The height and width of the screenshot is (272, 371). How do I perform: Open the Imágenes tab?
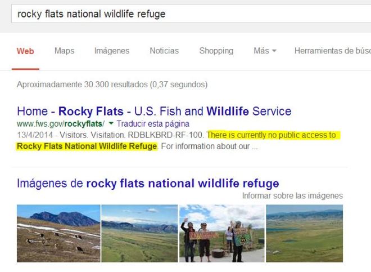111,51
